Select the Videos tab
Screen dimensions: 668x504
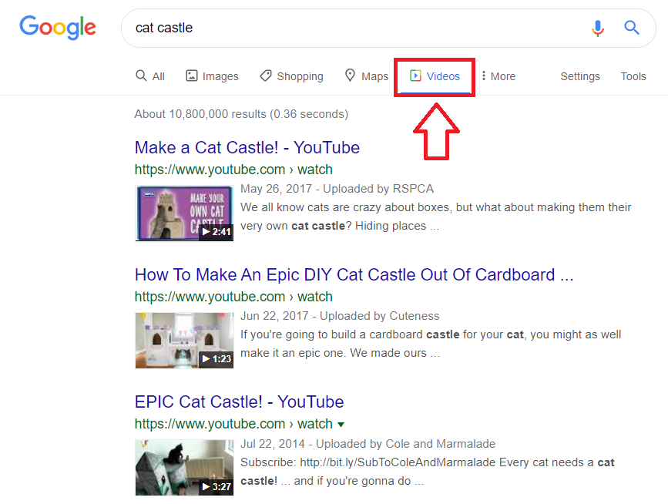[435, 77]
